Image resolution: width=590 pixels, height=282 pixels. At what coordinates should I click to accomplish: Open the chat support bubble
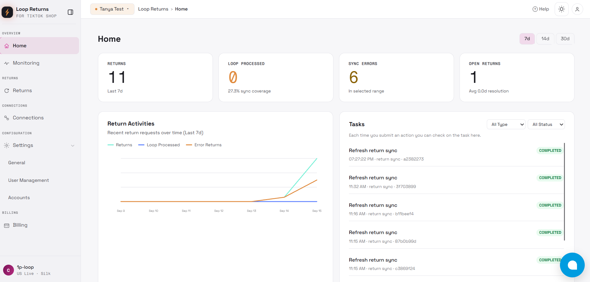[572, 265]
